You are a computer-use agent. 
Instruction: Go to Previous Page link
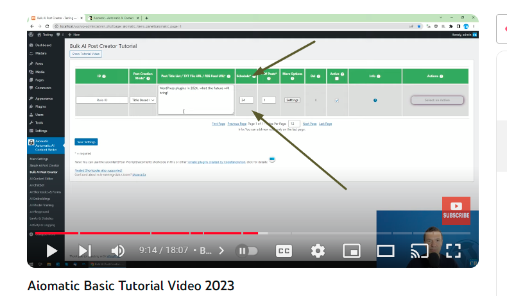click(237, 124)
